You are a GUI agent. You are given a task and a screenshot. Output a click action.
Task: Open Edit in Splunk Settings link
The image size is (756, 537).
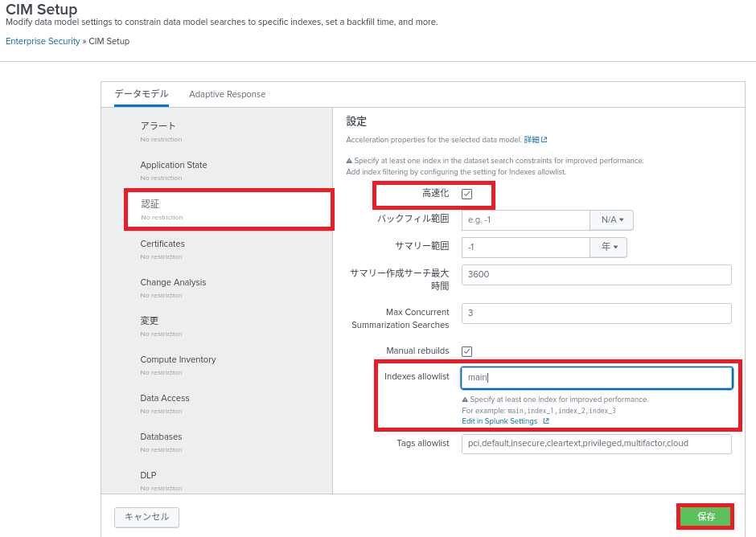[499, 421]
